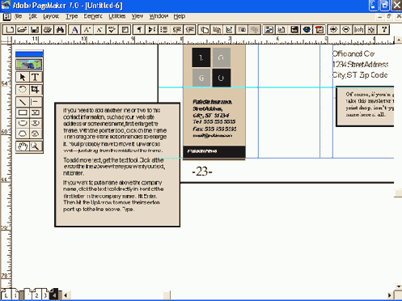Click the horizontal scrollbar left arrow

66,295
